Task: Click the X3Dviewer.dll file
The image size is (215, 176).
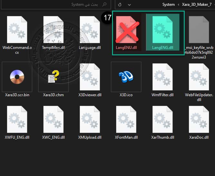Action: click(x=90, y=77)
